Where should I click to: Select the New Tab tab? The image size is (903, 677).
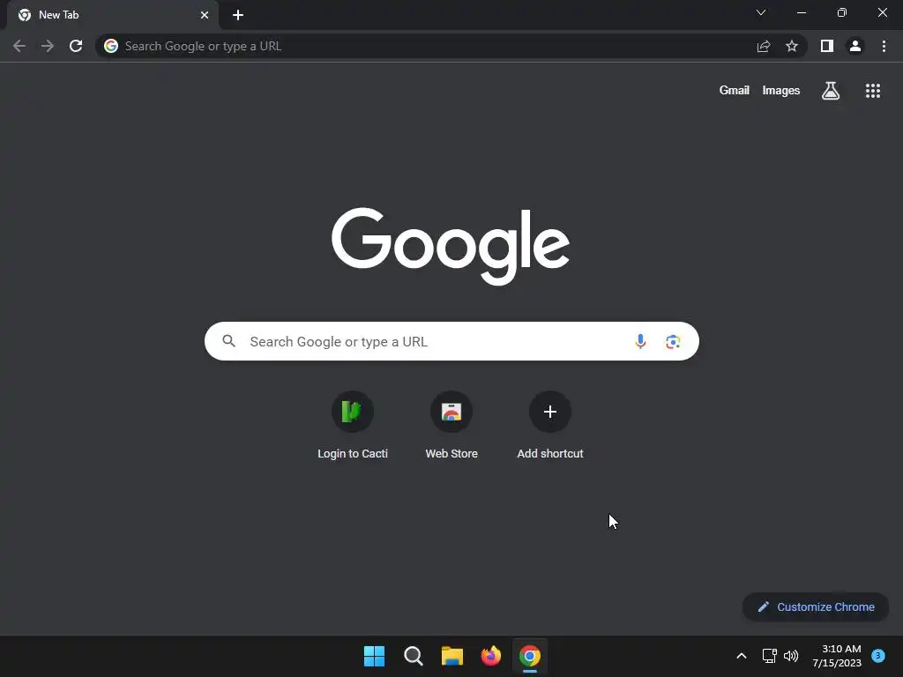tap(112, 15)
